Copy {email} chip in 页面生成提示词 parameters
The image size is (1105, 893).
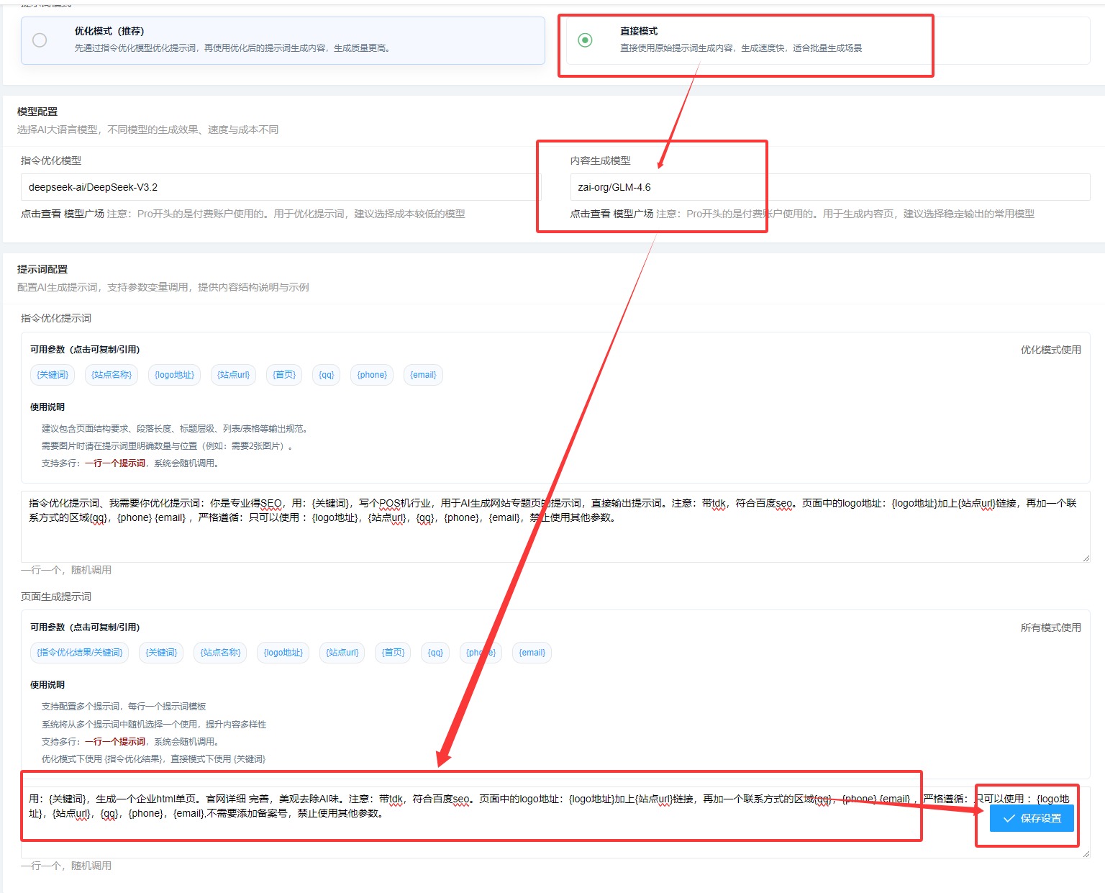[x=532, y=653]
